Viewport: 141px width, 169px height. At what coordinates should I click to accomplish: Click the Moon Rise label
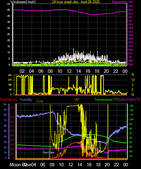coord(21,165)
